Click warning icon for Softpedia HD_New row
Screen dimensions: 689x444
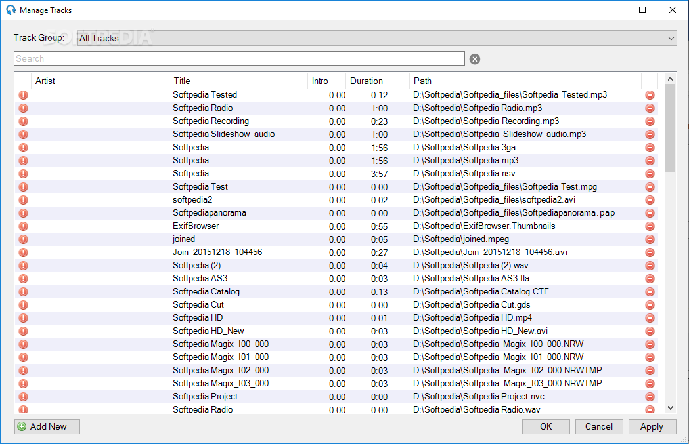pyautogui.click(x=23, y=331)
